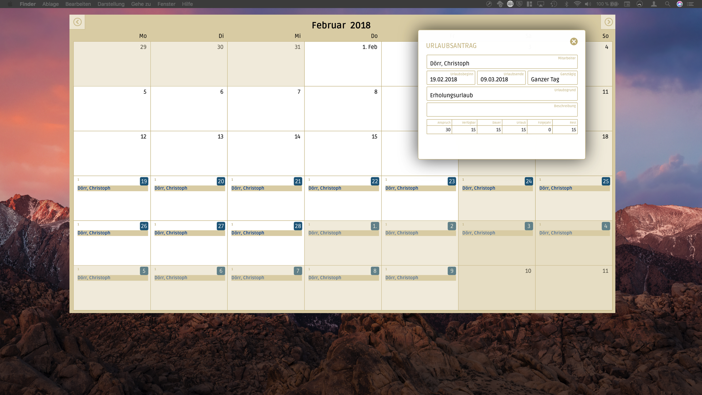
Task: Go to the previous month with left arrow
Action: point(77,22)
